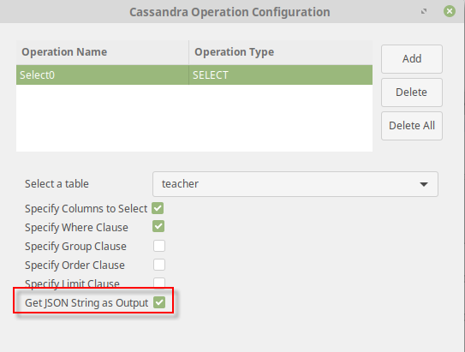Screen dimensions: 465x352
Task: Uncheck Specify Columns to Select
Action: tap(158, 208)
